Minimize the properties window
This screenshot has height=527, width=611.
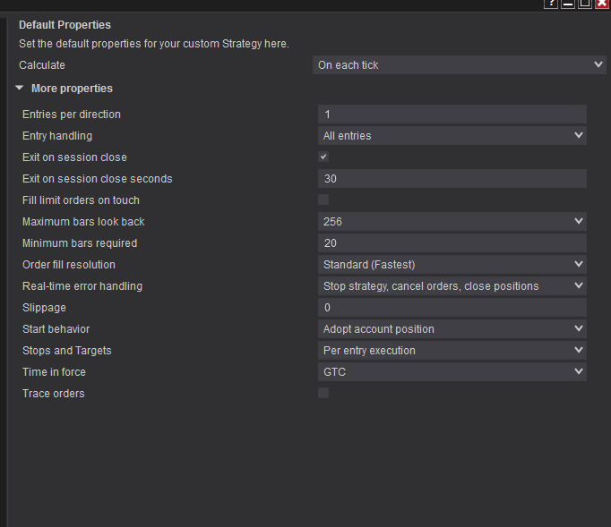point(568,4)
